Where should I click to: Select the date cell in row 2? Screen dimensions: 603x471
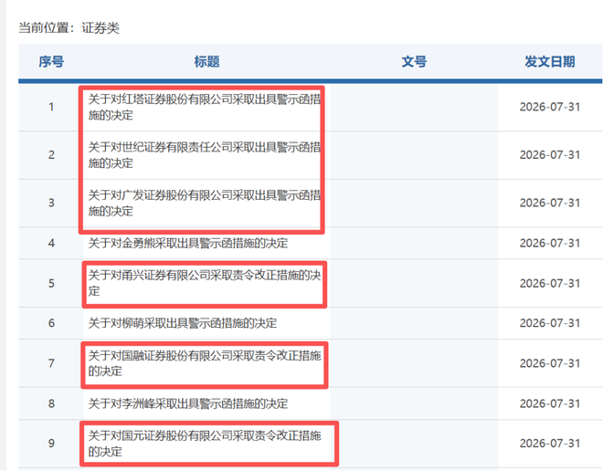pos(549,155)
